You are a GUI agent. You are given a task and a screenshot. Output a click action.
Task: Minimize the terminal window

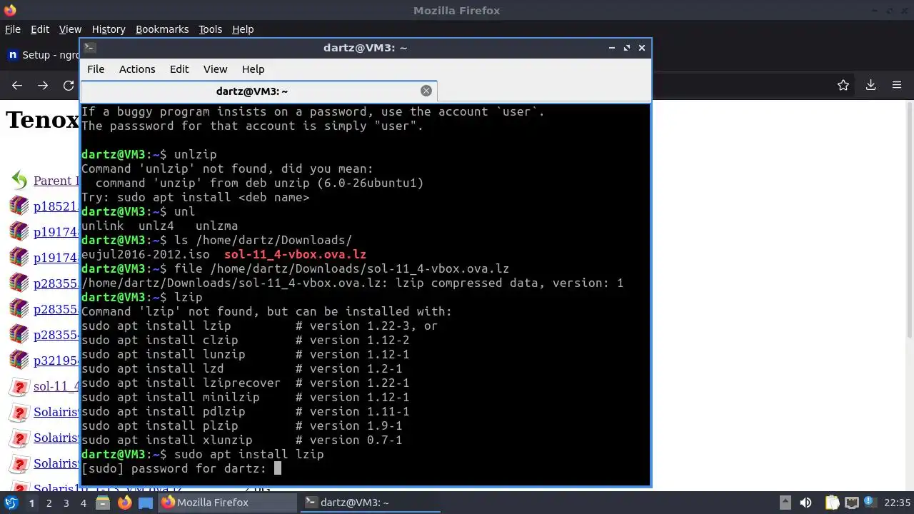[x=612, y=48]
